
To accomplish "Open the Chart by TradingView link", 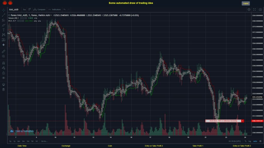I will click(22, 131).
